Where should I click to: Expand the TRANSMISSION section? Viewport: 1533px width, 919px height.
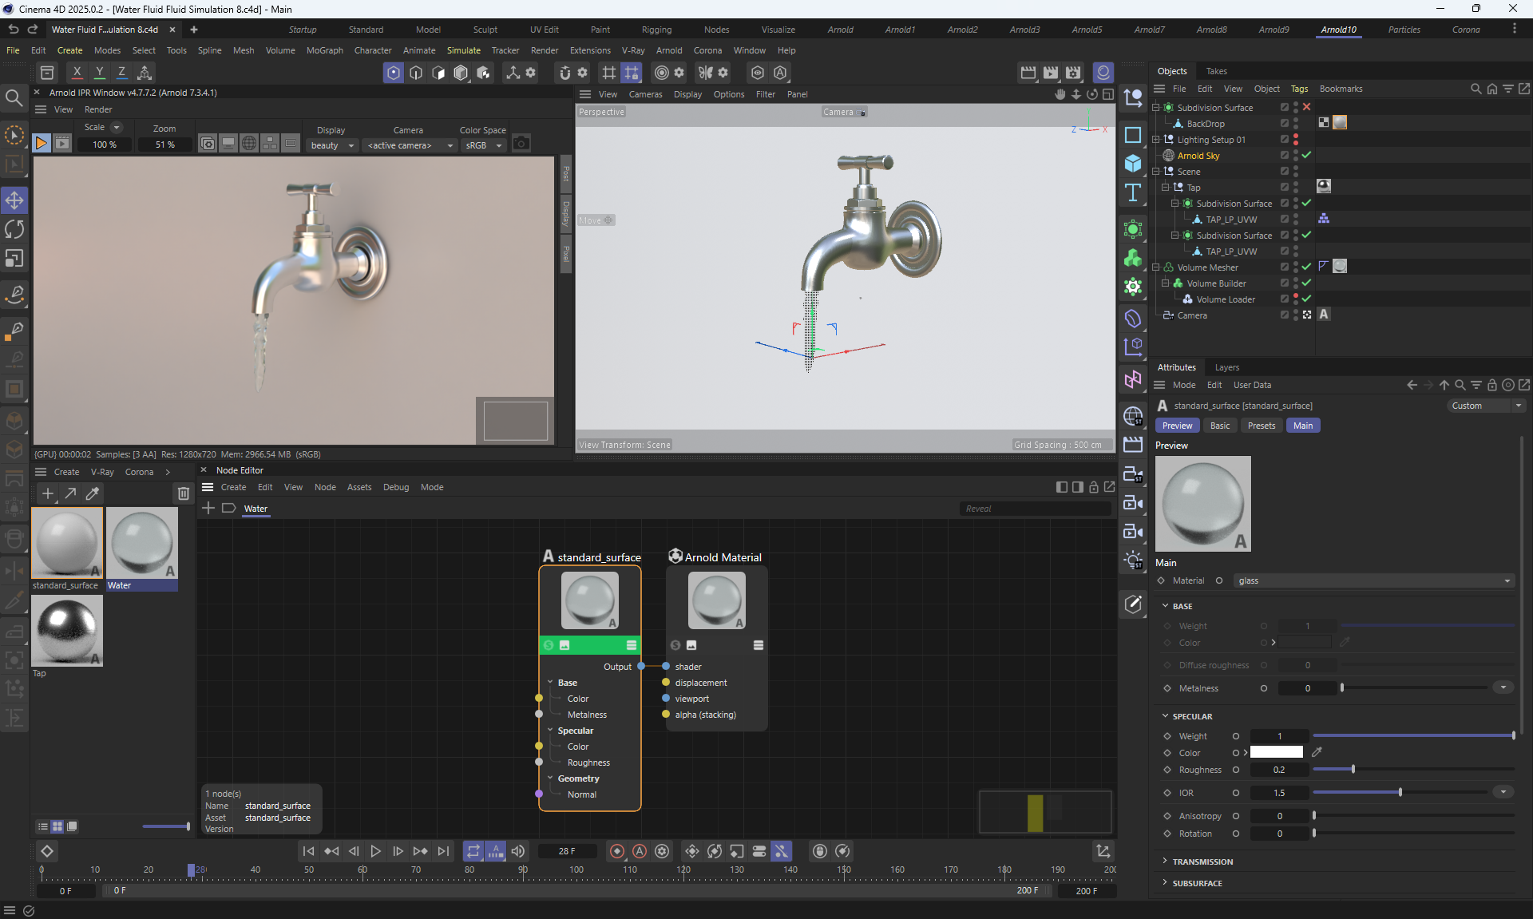(x=1202, y=862)
